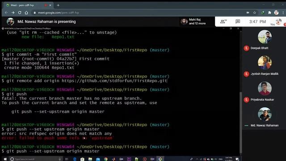Close the Meet browser tab

(x=50, y=5)
